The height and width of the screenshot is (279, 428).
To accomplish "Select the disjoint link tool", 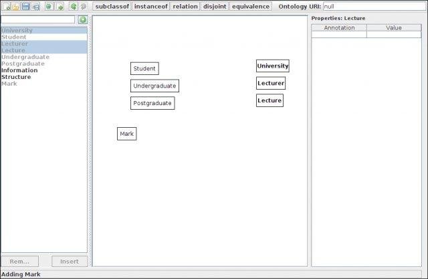I will click(215, 6).
